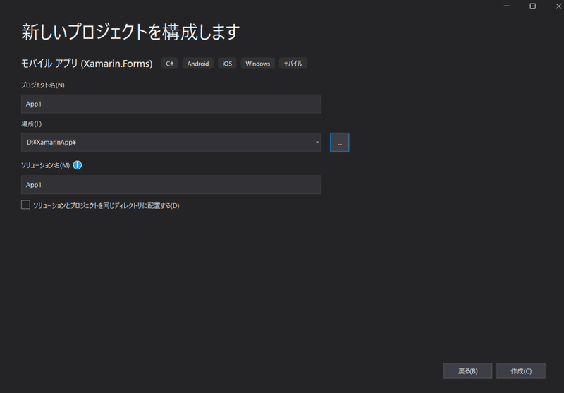
Task: Maximize the dialog window
Action: tap(533, 6)
